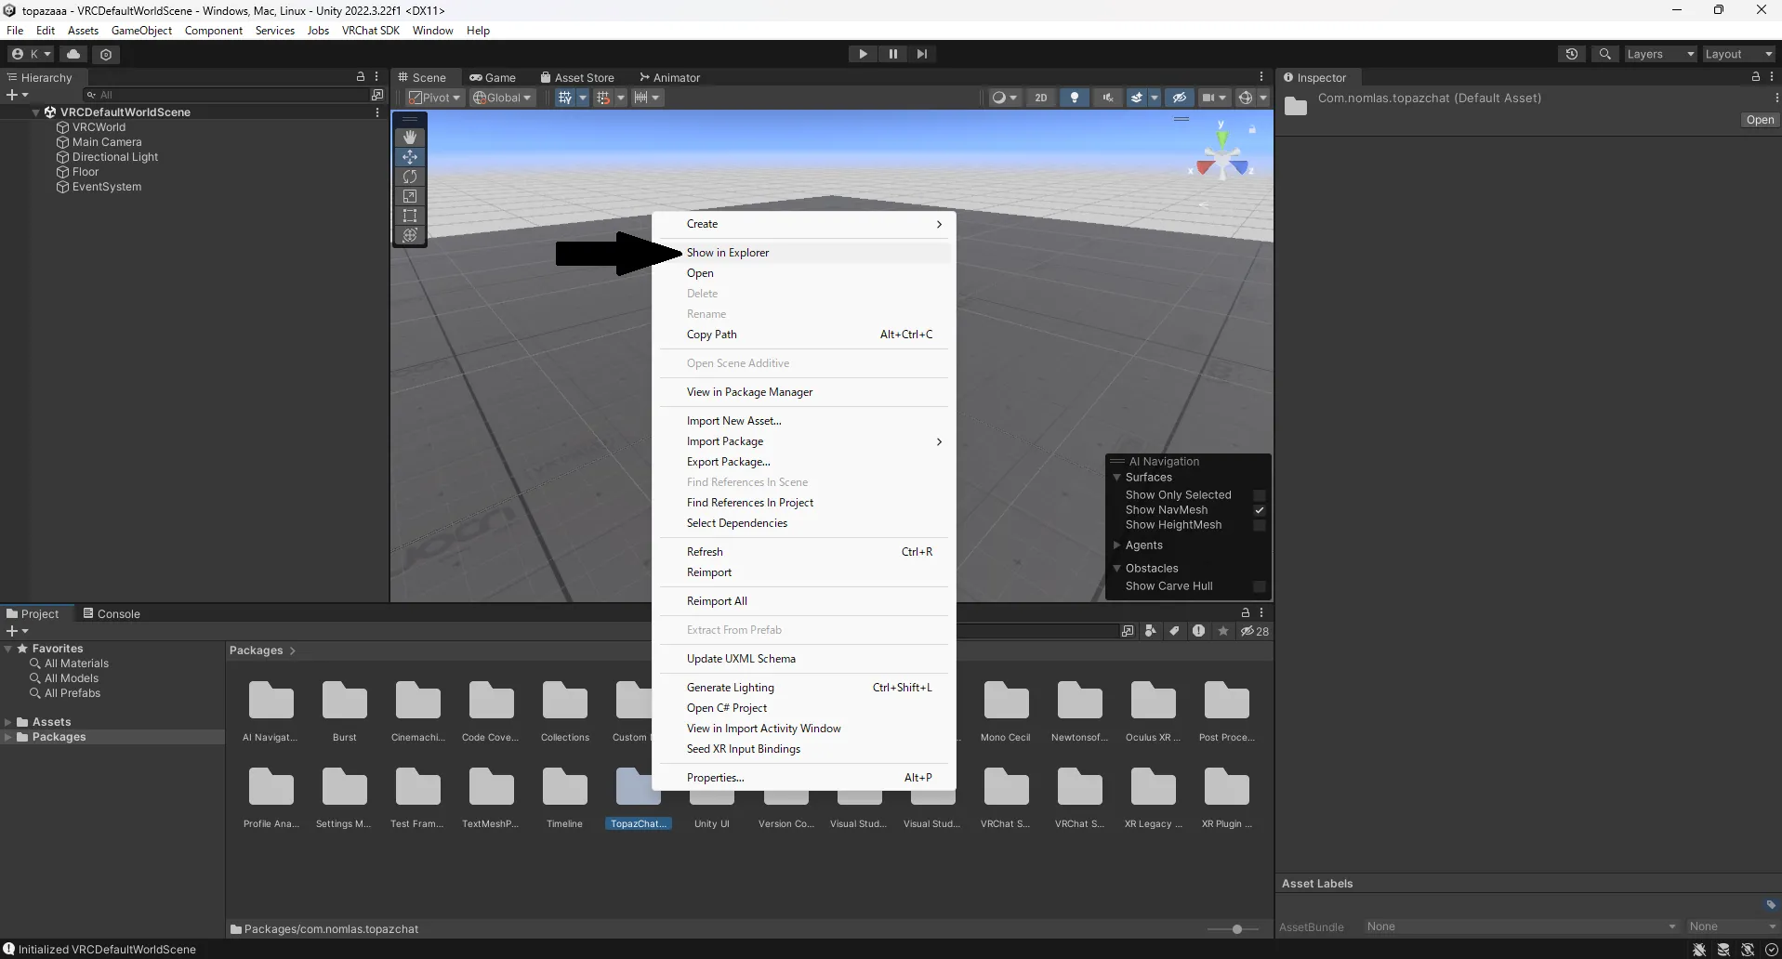Switch to the Console tab
Screen dimensions: 1782x959
coord(112,614)
